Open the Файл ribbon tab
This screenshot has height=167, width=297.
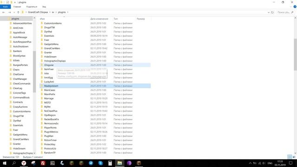click(x=5, y=6)
